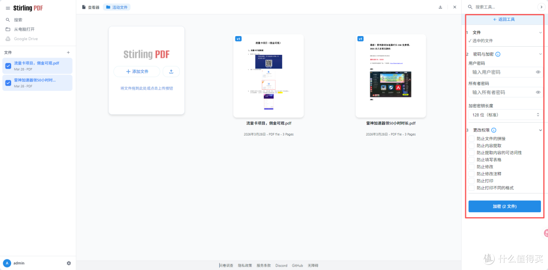Click the download icon in top toolbar

tap(440, 7)
